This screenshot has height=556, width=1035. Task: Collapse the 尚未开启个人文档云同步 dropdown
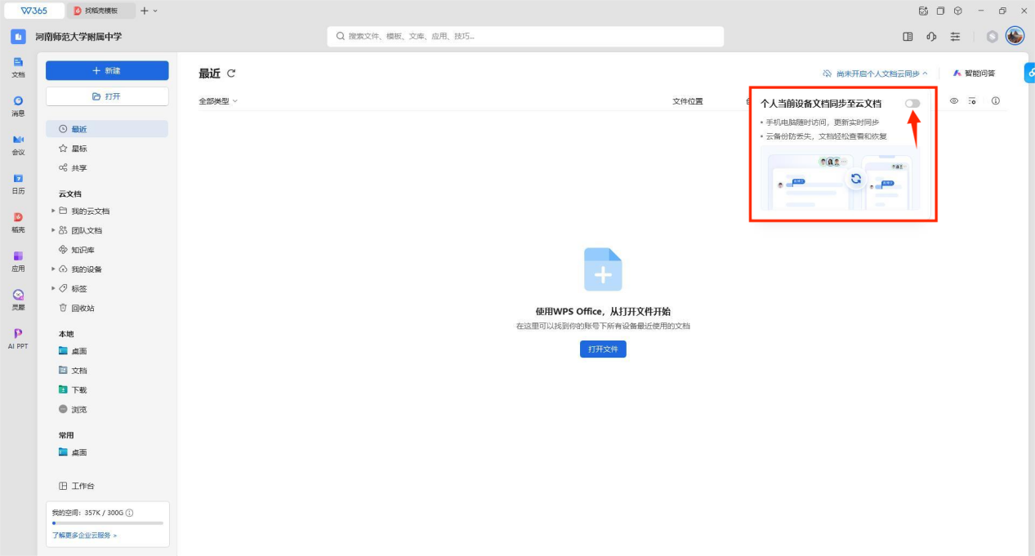(876, 73)
